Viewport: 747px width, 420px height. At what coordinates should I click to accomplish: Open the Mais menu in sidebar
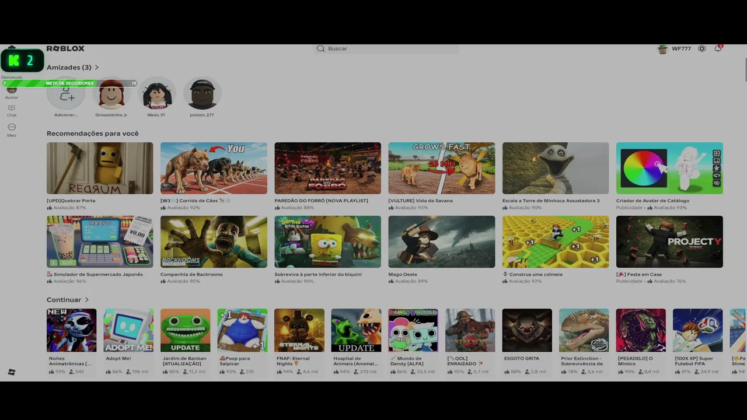[12, 130]
